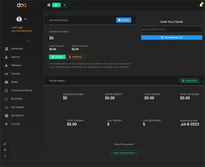Click the ACTIVE DEPOSIT $0.00 value
The width and height of the screenshot is (205, 167).
[x=110, y=98]
